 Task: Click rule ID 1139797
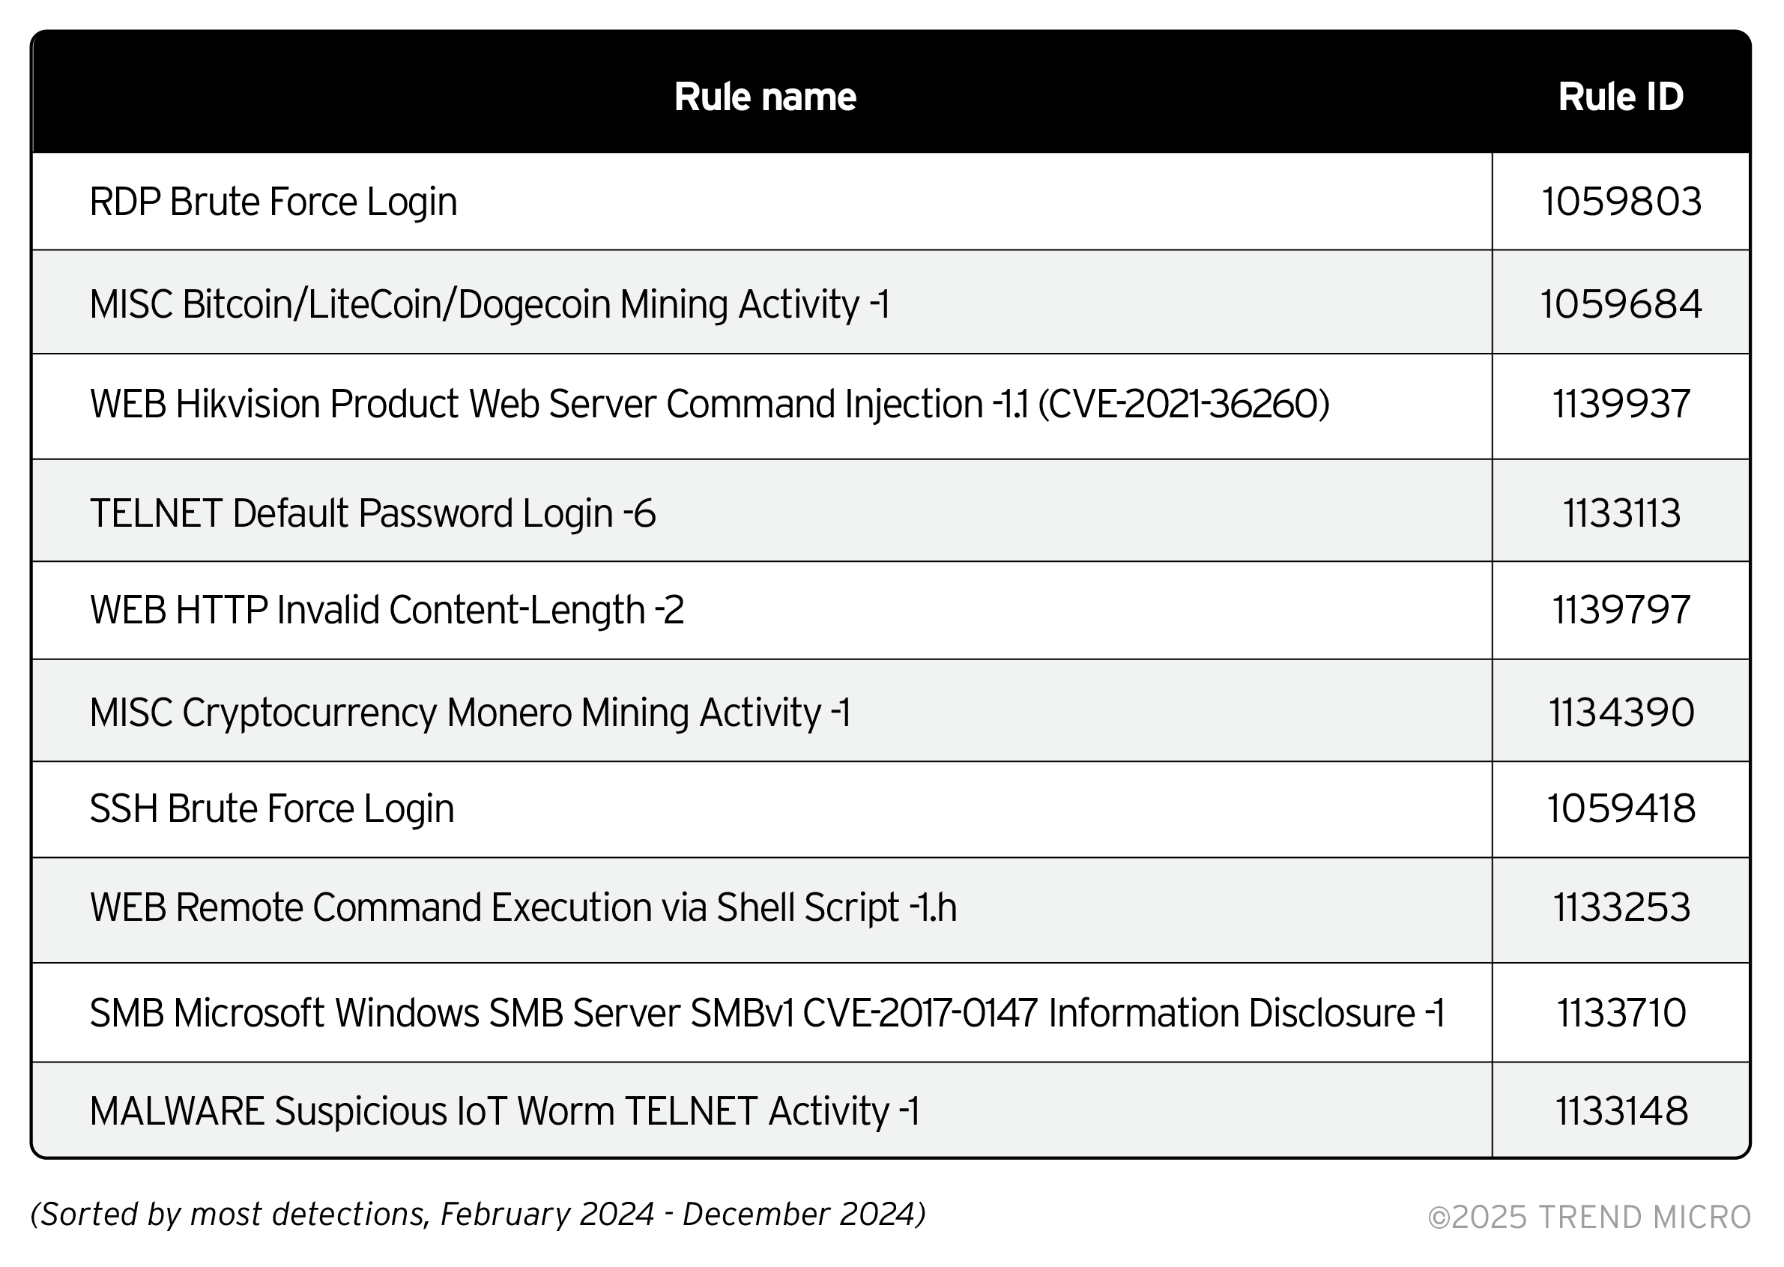coord(1620,610)
